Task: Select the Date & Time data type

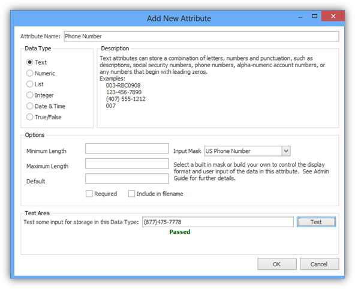Action: [x=29, y=106]
